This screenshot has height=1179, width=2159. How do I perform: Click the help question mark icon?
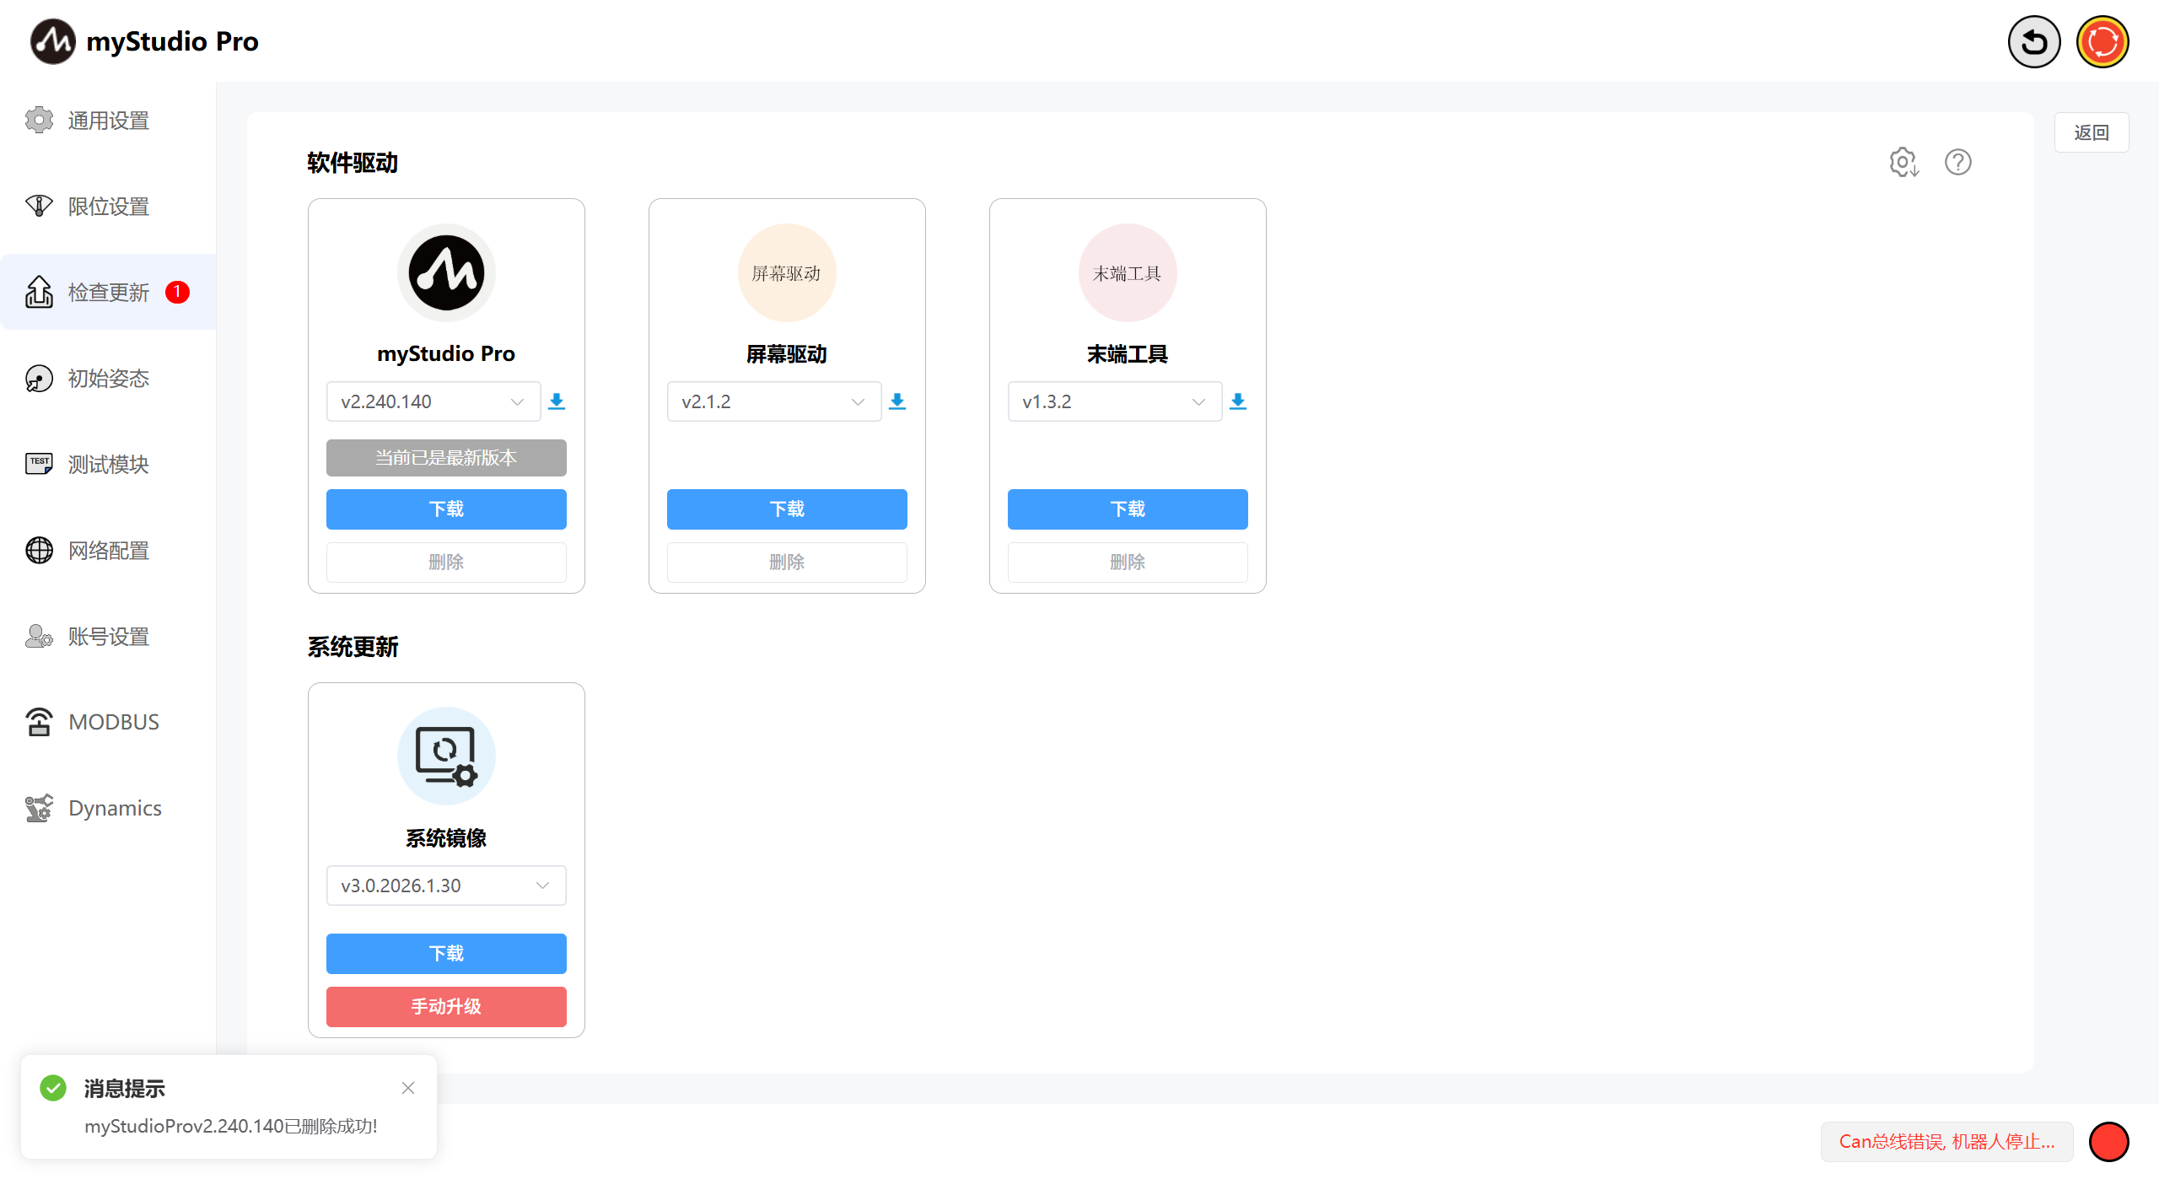pos(1957,162)
